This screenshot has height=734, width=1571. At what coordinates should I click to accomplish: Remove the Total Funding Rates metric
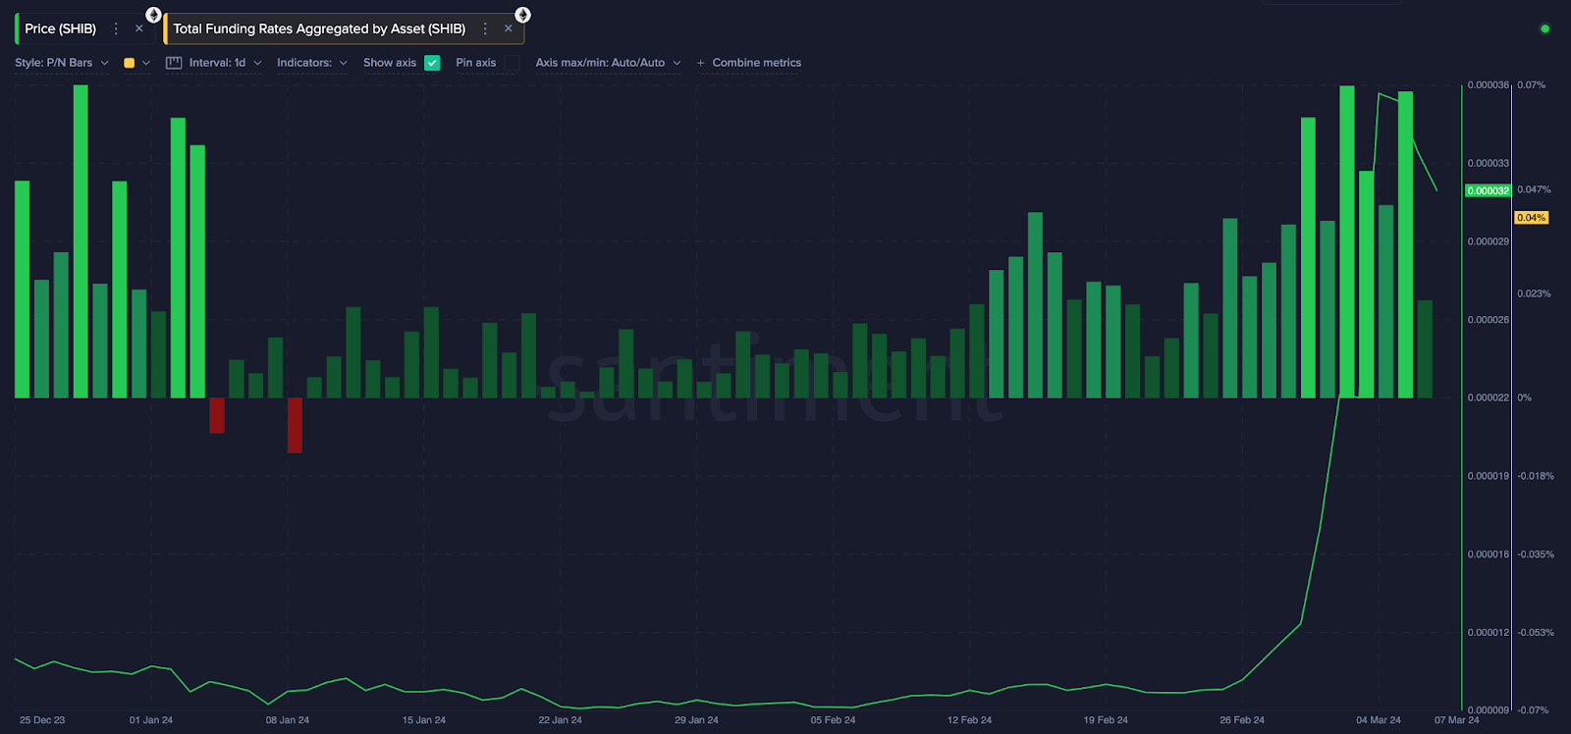[509, 28]
